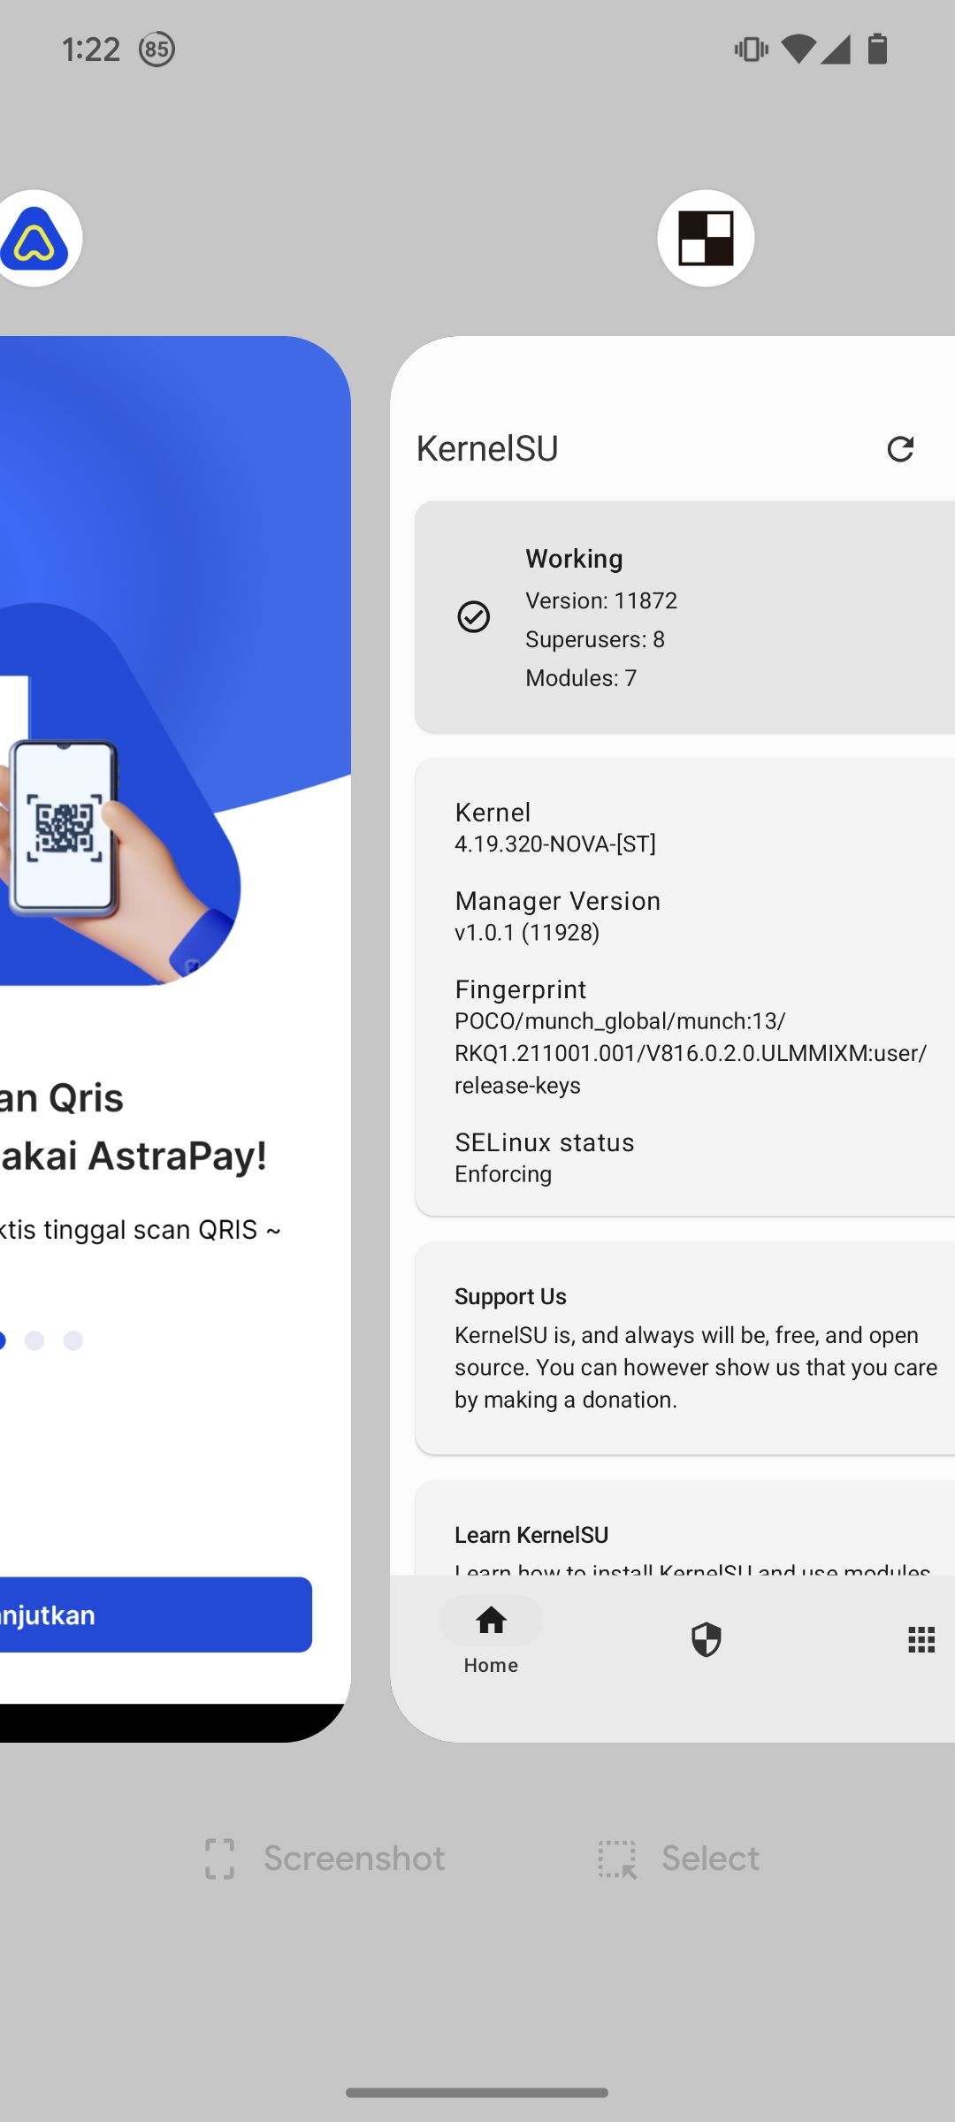Open the Support Us card
The image size is (955, 2122).
(685, 1347)
